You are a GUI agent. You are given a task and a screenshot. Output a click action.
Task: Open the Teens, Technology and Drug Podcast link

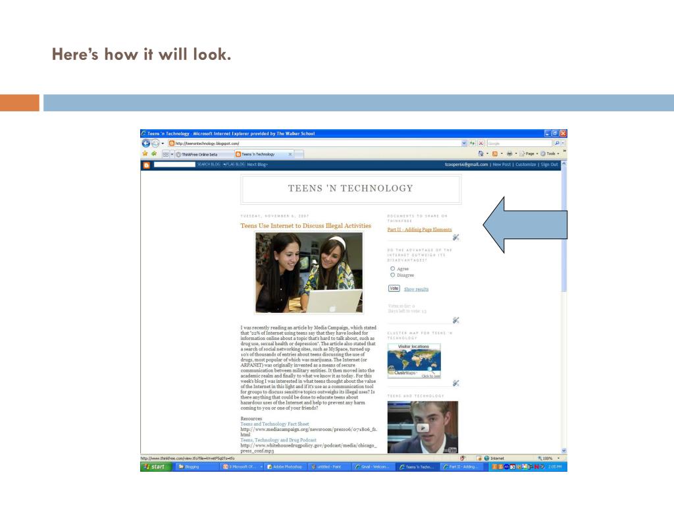coord(278,440)
